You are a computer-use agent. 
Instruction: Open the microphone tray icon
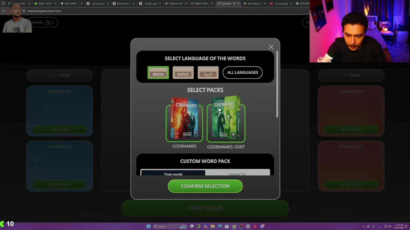(373, 226)
